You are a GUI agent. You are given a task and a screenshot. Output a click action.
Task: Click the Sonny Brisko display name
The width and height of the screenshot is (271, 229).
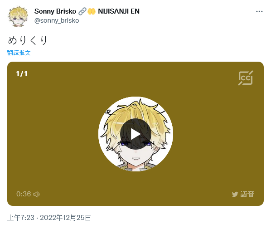(55, 11)
